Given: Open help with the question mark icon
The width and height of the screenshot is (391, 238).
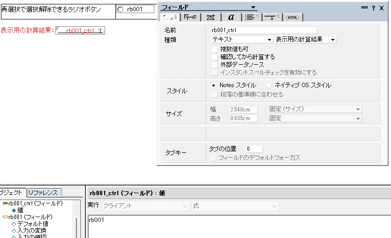Looking at the screenshot, I should 373,8.
